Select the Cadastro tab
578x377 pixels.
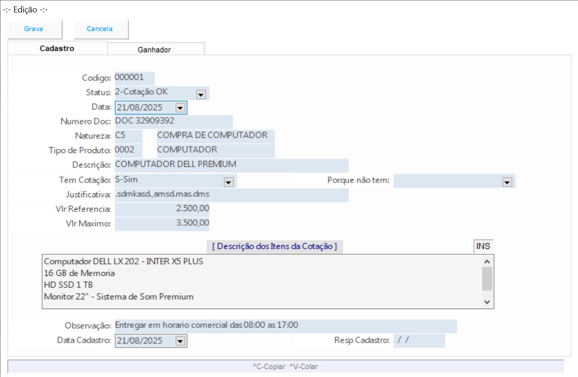57,48
